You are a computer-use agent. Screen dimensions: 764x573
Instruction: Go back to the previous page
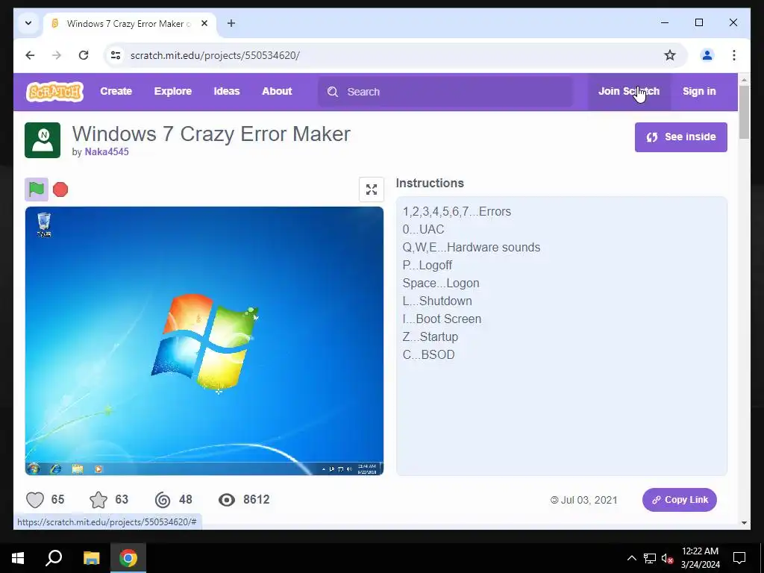point(30,55)
